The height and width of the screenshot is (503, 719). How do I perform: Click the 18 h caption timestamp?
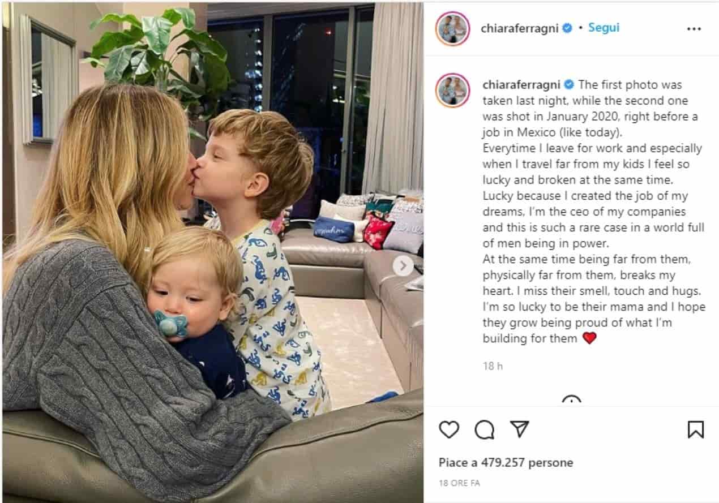[x=493, y=366]
